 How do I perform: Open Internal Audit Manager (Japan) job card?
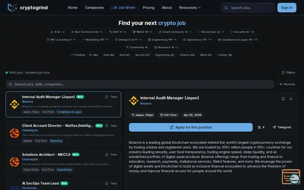point(63,104)
